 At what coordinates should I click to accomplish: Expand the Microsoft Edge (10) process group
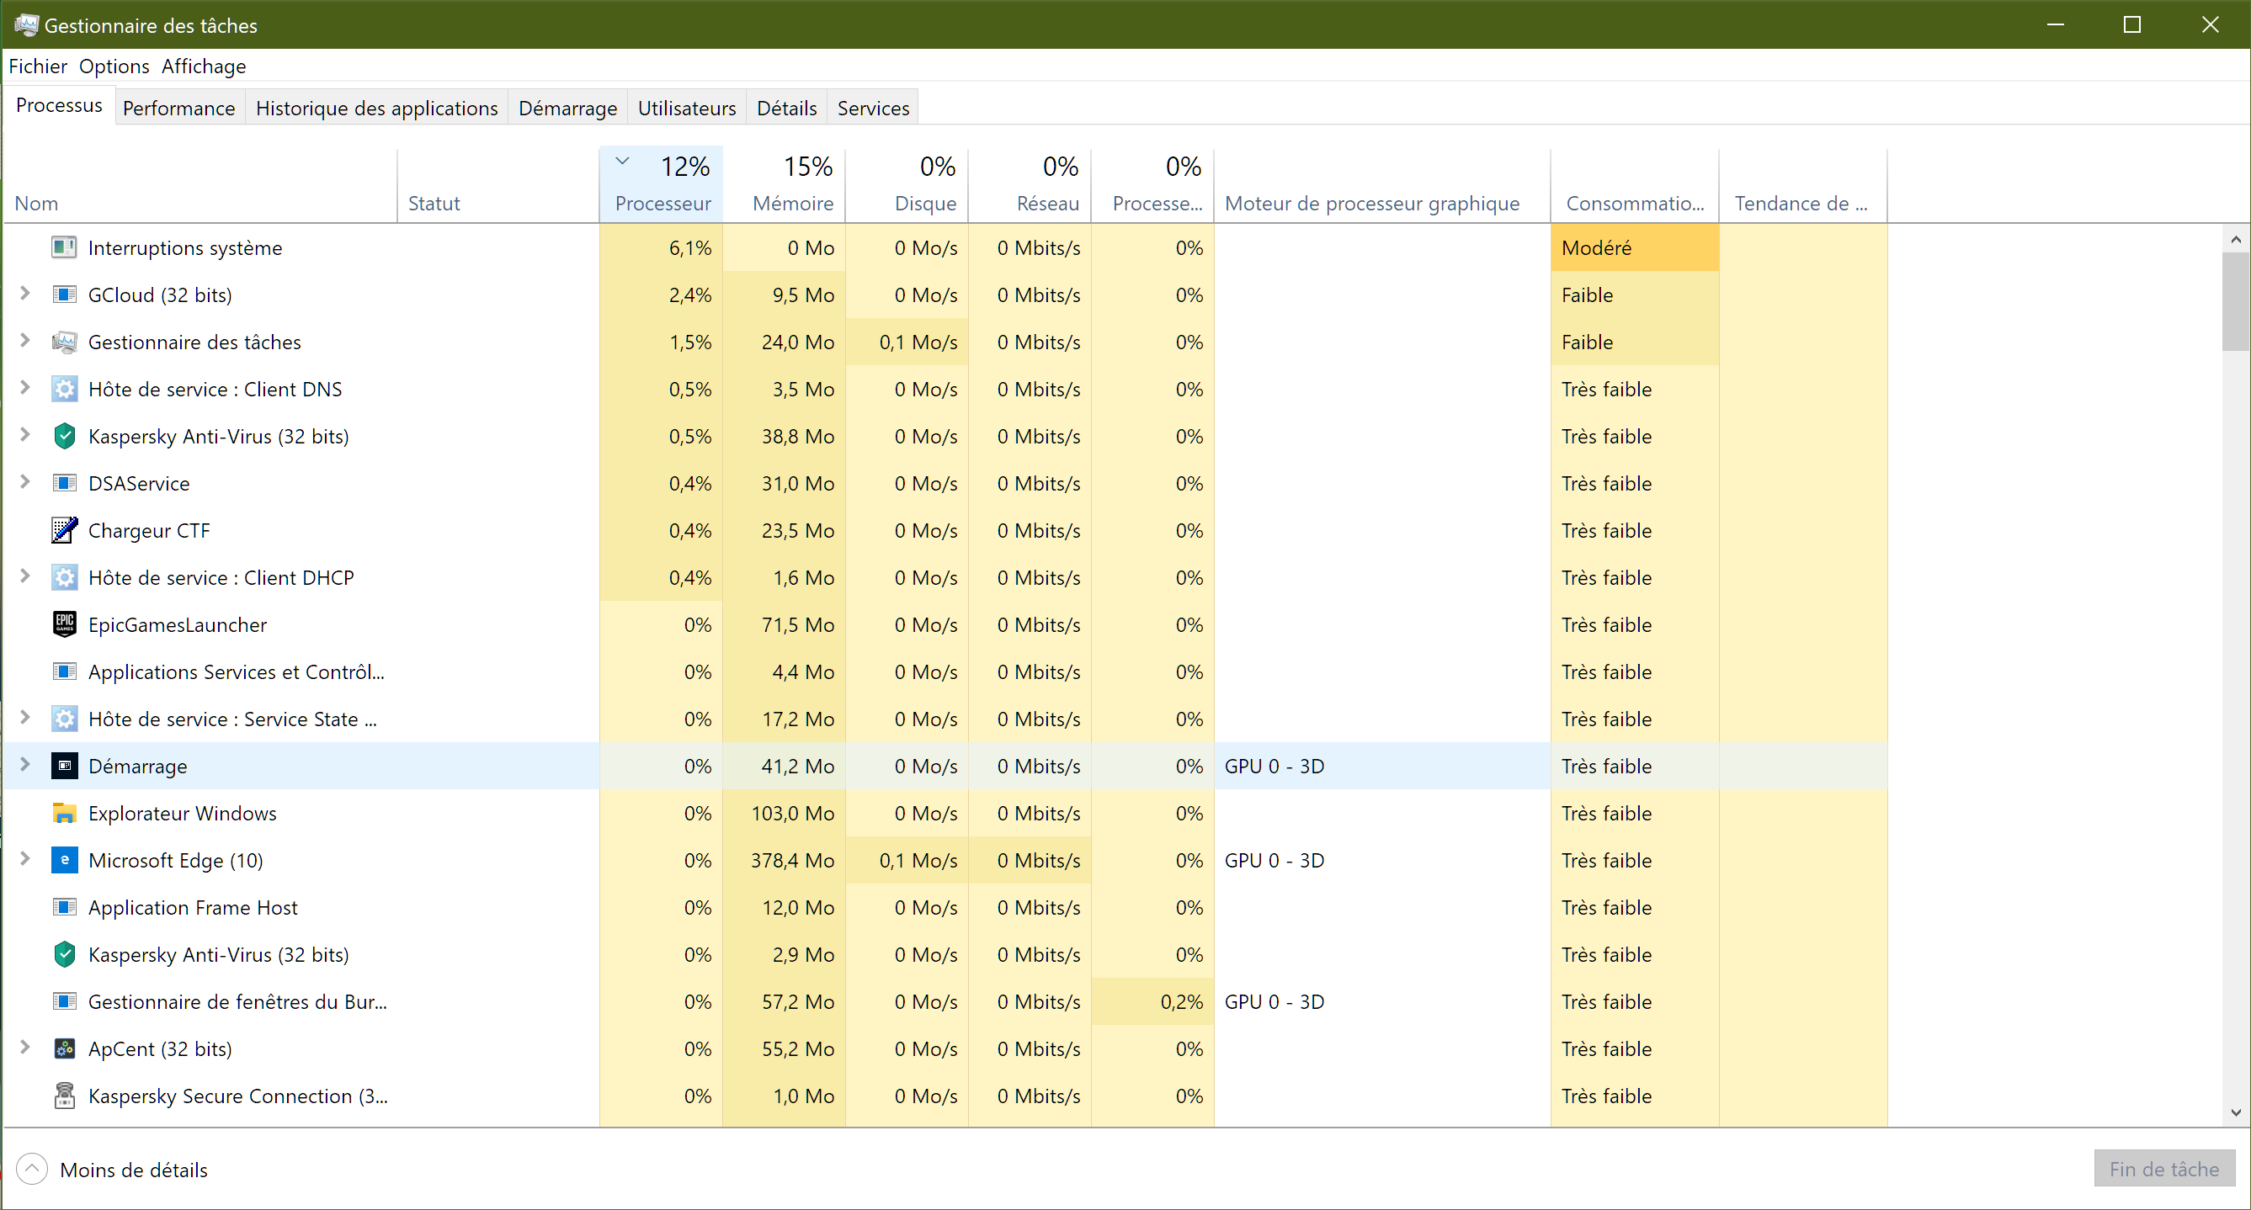25,860
